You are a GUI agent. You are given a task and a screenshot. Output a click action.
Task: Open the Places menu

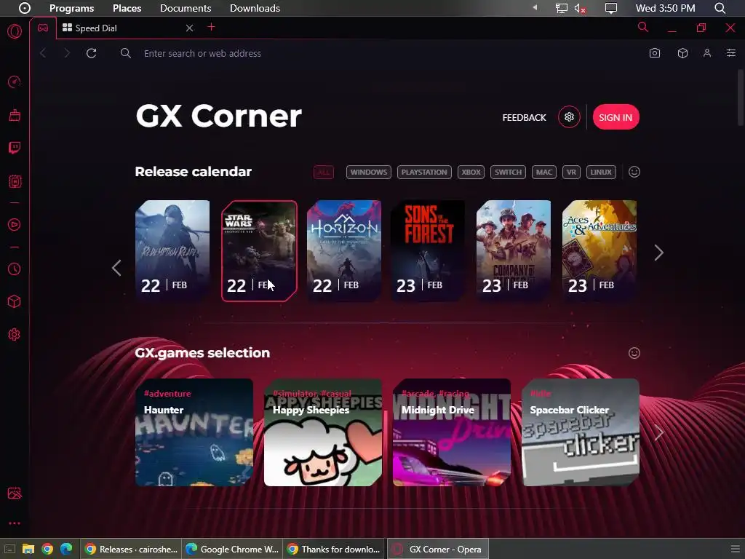(x=127, y=8)
